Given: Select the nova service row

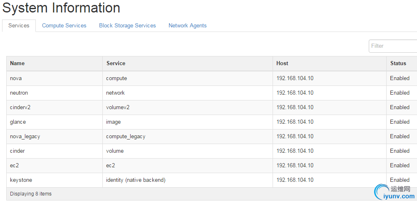Looking at the screenshot, I should [16, 78].
